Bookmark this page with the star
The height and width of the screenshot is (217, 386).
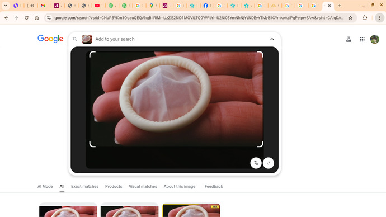[x=350, y=18]
